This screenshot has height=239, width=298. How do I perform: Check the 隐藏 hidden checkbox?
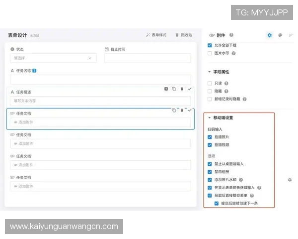(210, 91)
